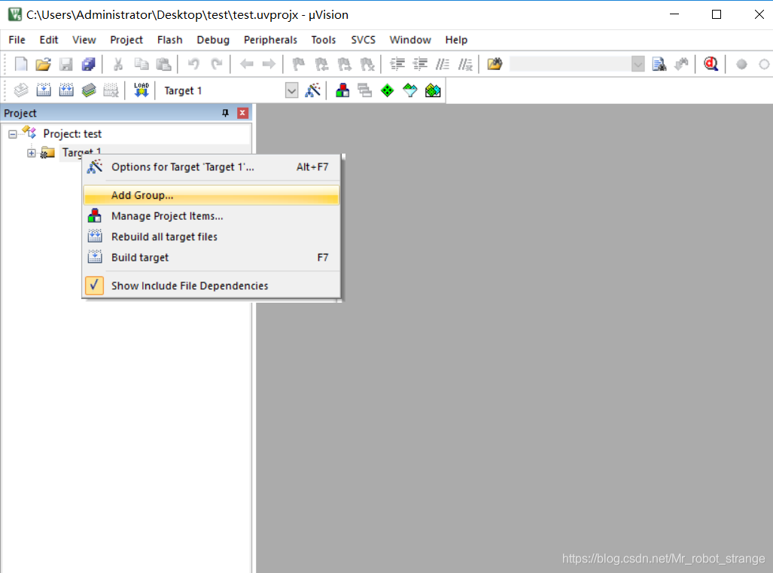This screenshot has width=773, height=573.
Task: Open the Debug menu
Action: 213,39
